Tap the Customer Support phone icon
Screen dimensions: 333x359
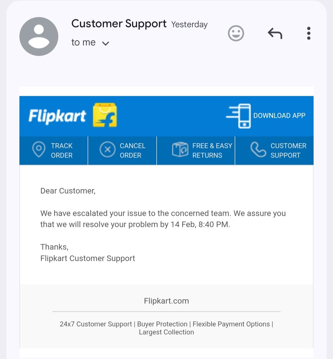tap(258, 150)
